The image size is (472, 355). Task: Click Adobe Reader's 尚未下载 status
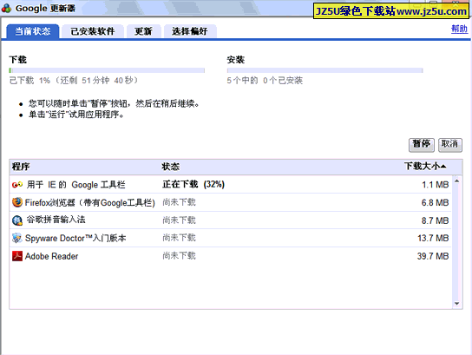point(179,256)
